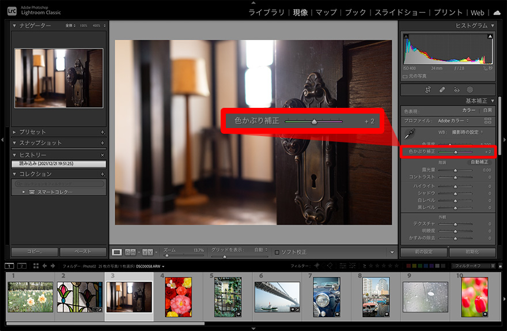Add a new snapshot with plus icon

(x=103, y=143)
